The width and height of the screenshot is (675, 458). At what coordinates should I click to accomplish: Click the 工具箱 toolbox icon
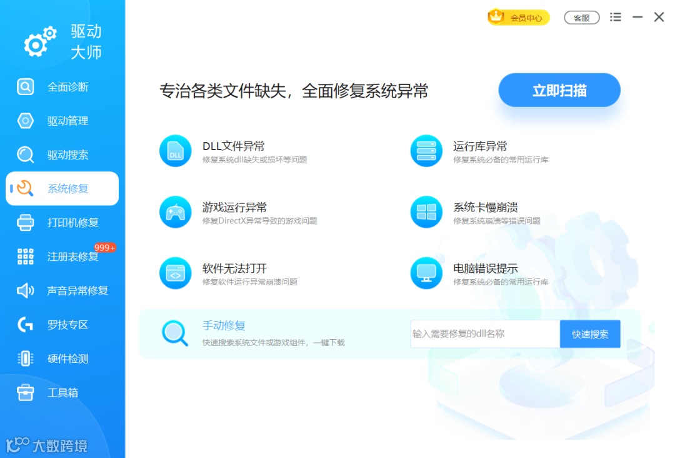tap(26, 392)
